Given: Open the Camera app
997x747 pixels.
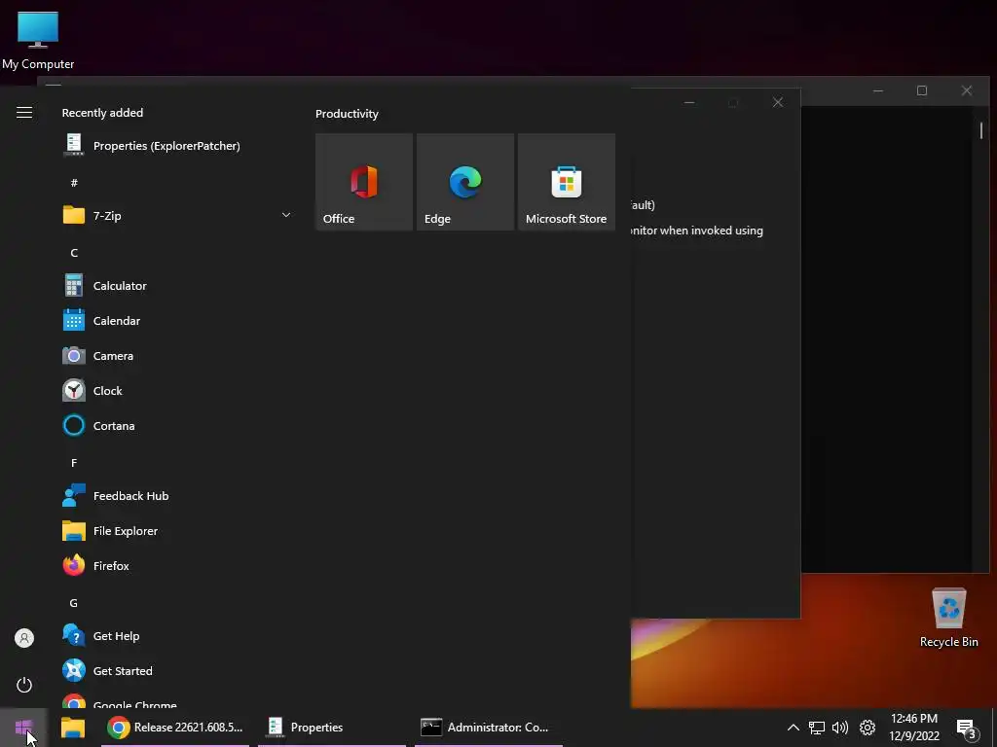Looking at the screenshot, I should (176, 355).
